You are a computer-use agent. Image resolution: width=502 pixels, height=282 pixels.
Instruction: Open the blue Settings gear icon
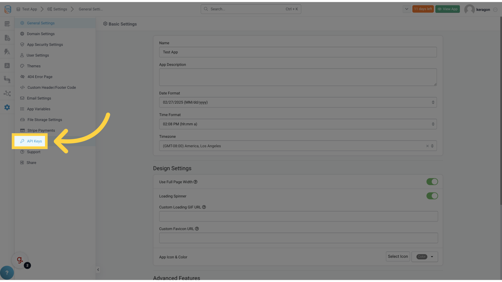tap(7, 107)
